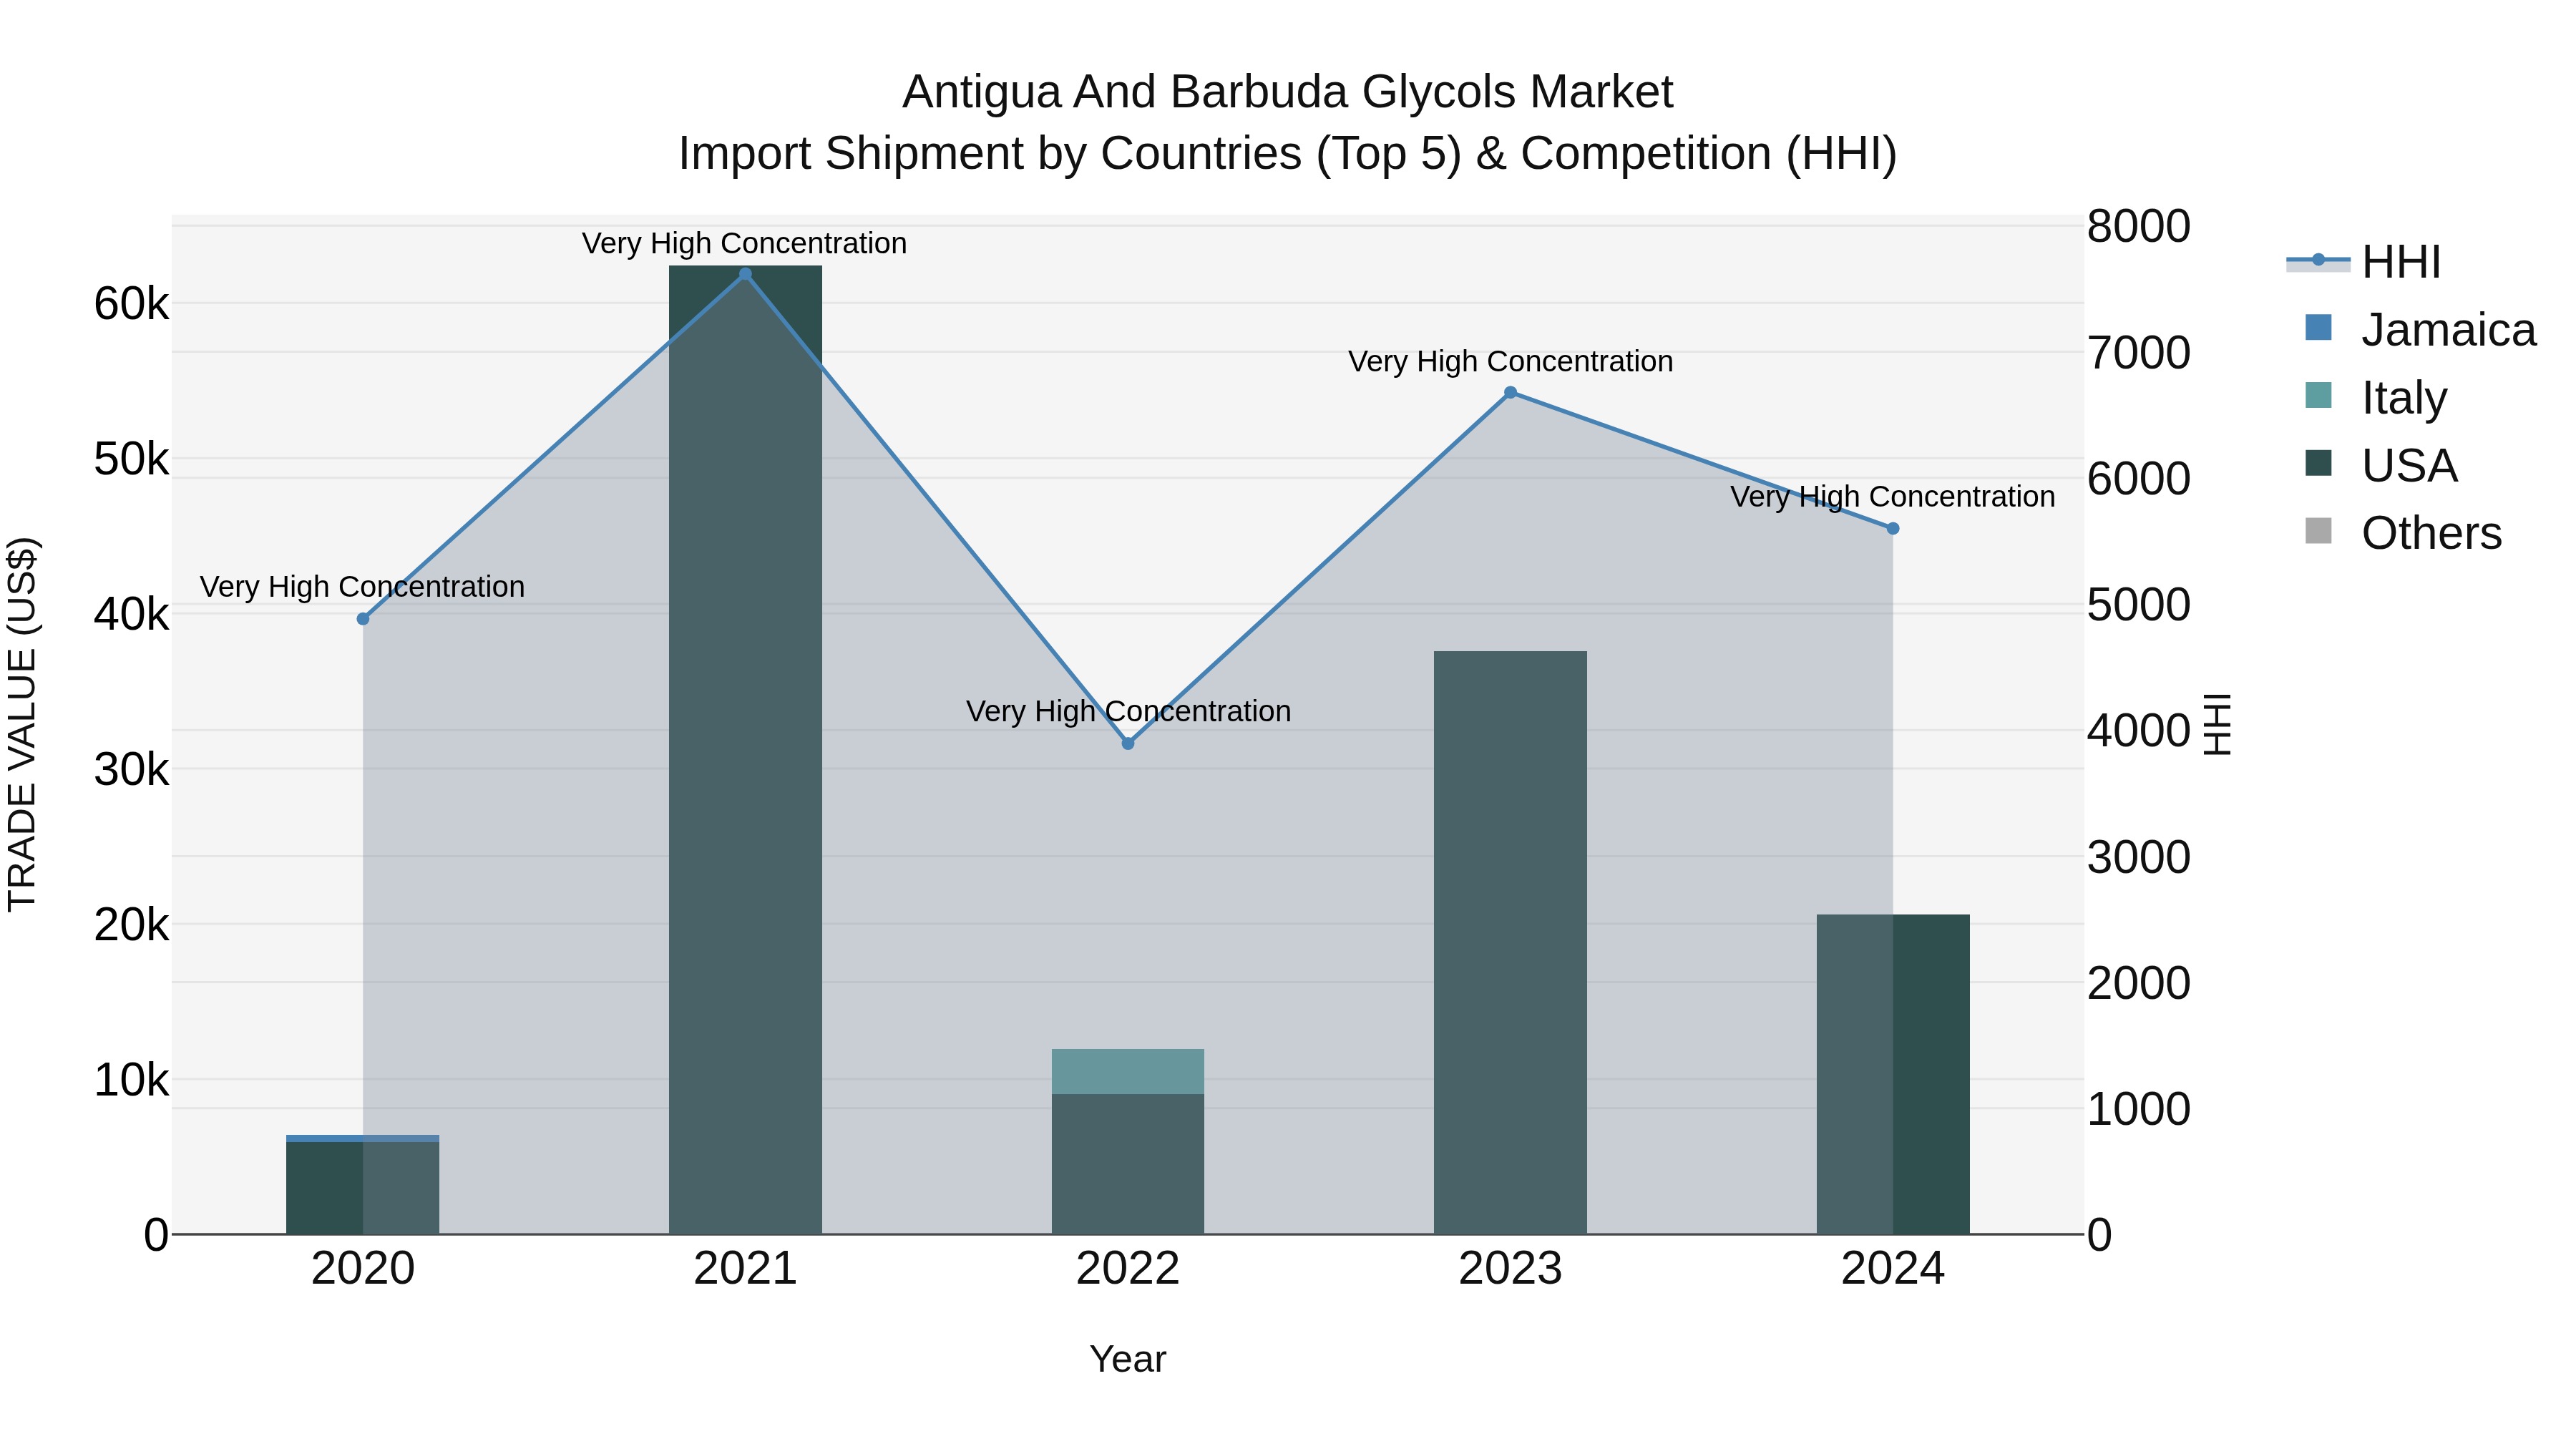Click the 2021 x-axis label

point(745,1269)
